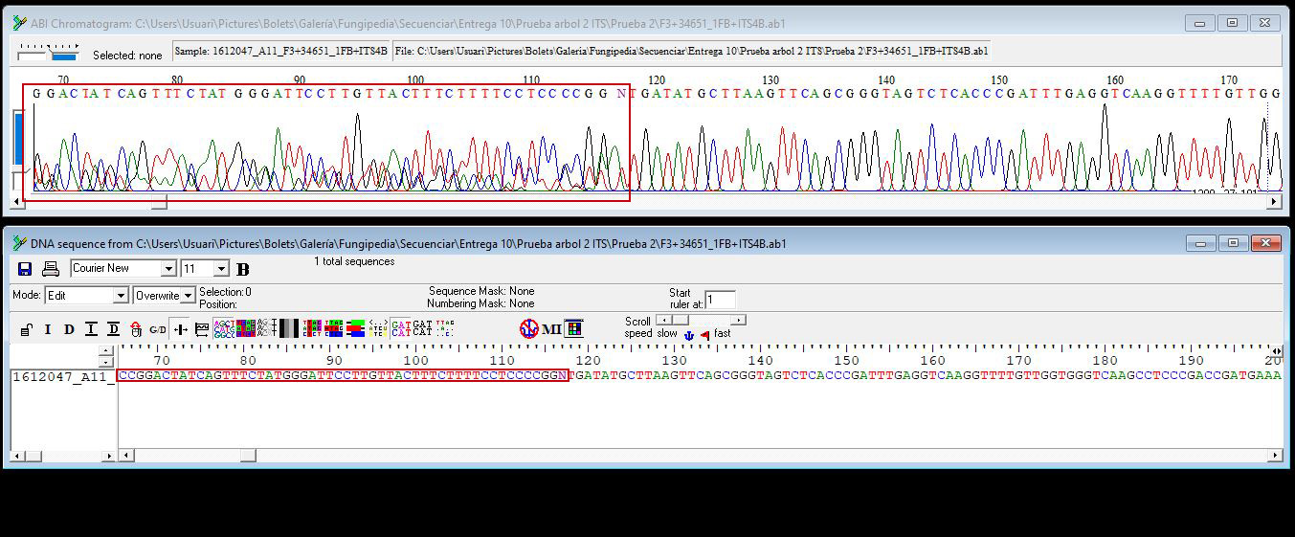The image size is (1295, 537).
Task: Click the Start ruler at input field
Action: tap(720, 301)
